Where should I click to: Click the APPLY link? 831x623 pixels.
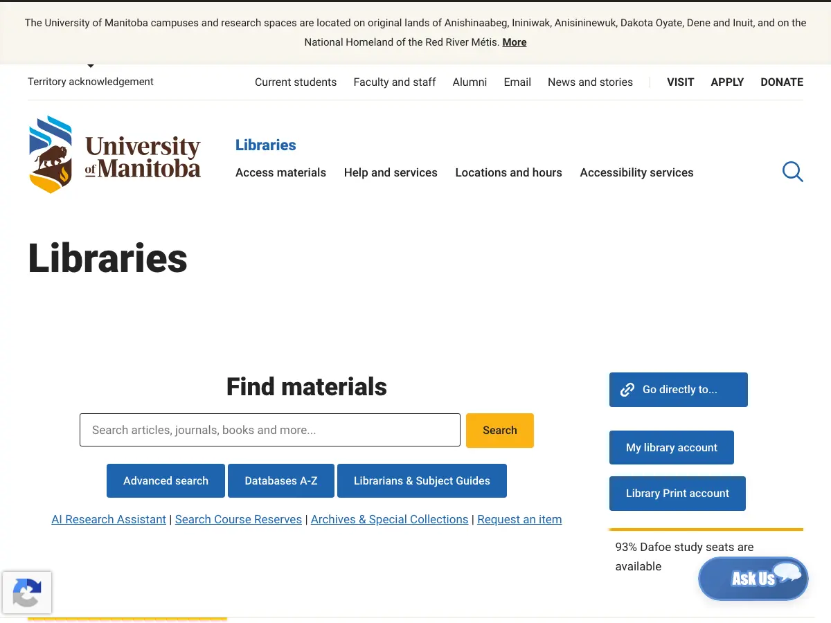click(727, 82)
